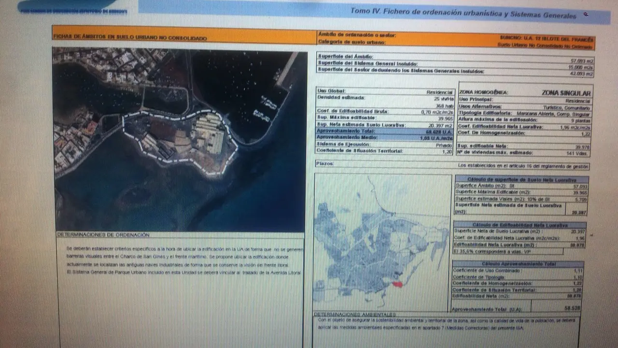Click 'Superficie estimada Viales (m2)' row
The height and width of the screenshot is (348, 618).
pos(521,199)
